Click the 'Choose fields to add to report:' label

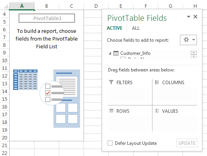click(138, 40)
